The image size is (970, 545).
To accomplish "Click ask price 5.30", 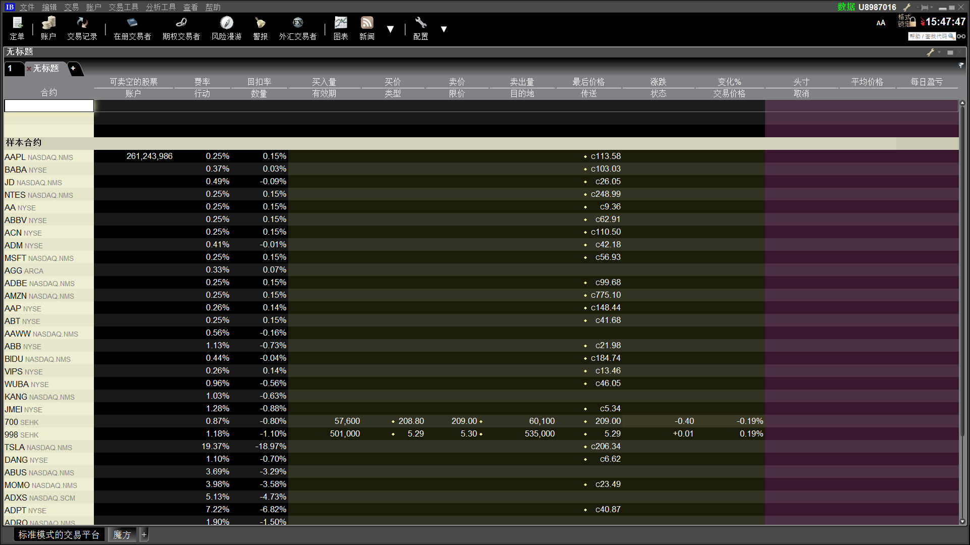I will point(468,433).
